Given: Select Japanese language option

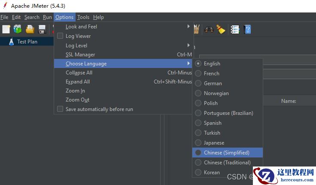Looking at the screenshot, I should (x=228, y=143).
